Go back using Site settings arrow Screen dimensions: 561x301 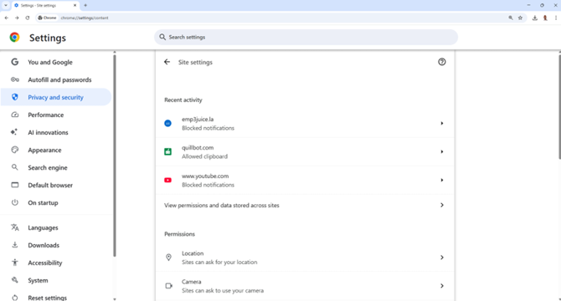pyautogui.click(x=167, y=62)
